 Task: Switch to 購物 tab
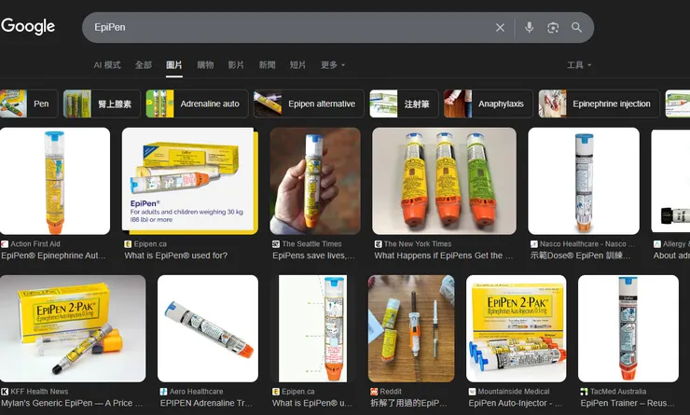(205, 65)
